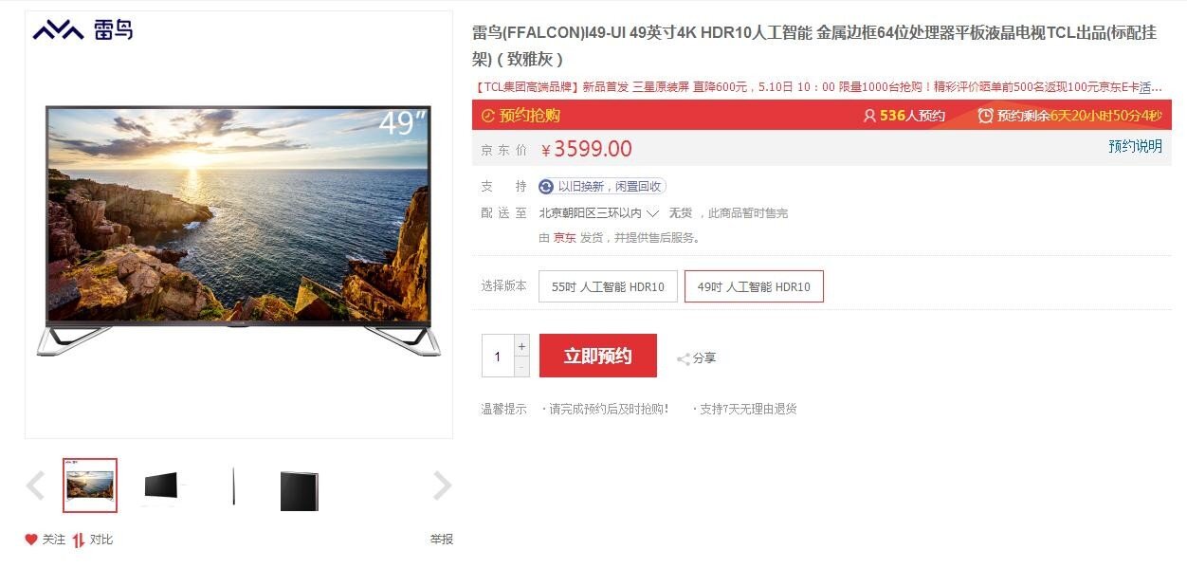Click the 举报 report link
This screenshot has height=568, width=1187.
[x=442, y=539]
